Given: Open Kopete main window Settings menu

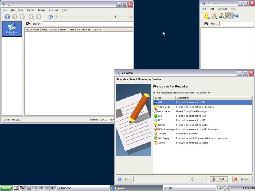Looking at the screenshot, I should coord(222,9).
